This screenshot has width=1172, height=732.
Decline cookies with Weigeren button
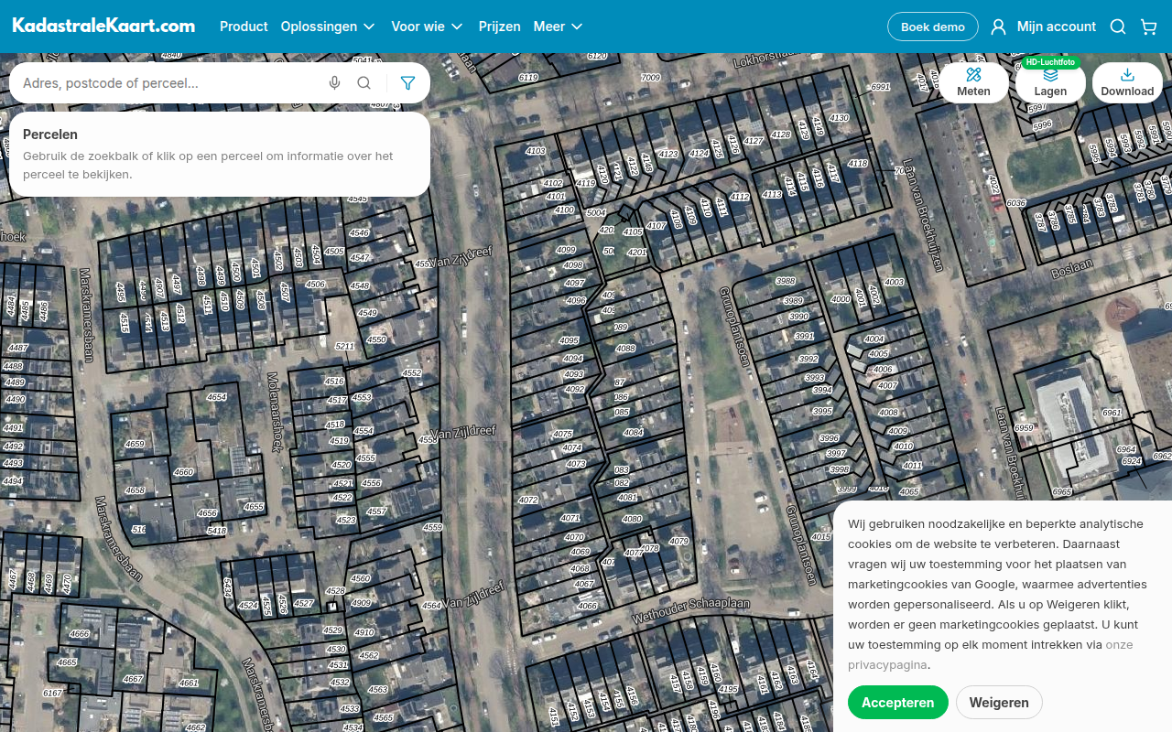pos(999,703)
